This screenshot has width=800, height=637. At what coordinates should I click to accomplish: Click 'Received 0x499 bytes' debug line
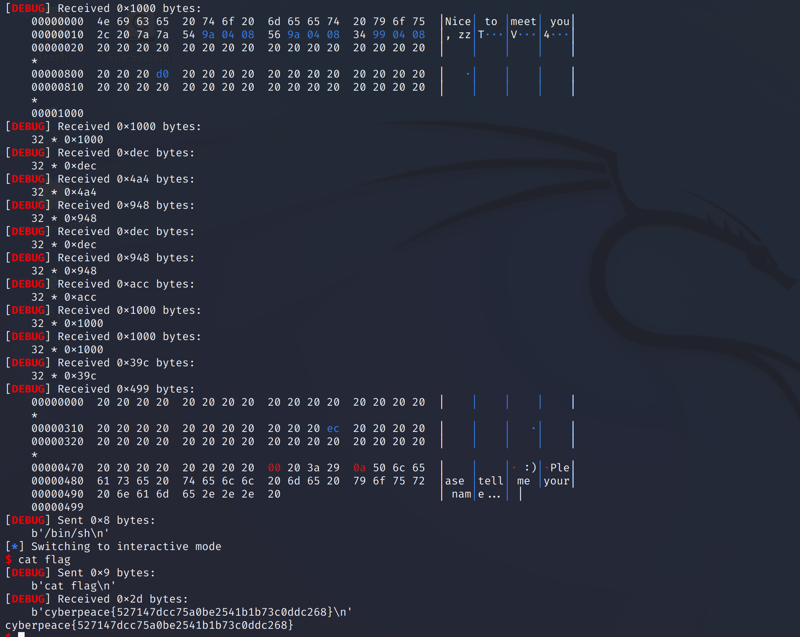(126, 389)
